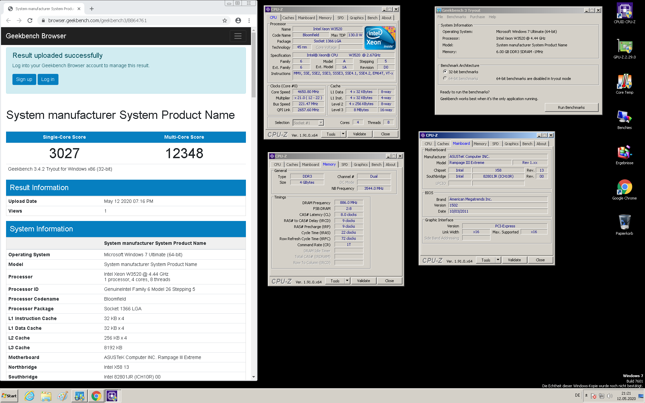The height and width of the screenshot is (403, 645).
Task: Click Multi-Core Score value 12348
Action: click(x=184, y=153)
